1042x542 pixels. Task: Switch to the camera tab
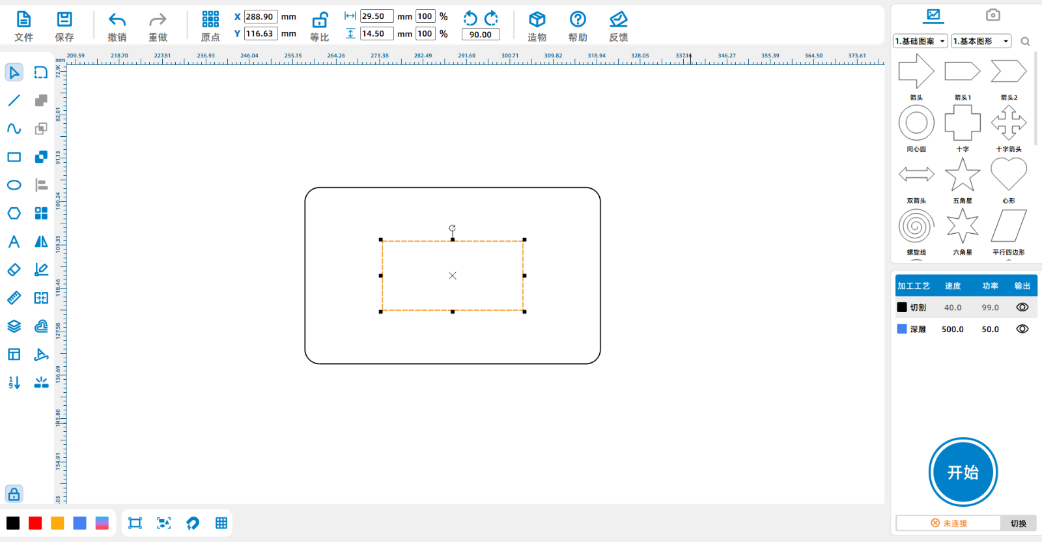click(x=993, y=15)
